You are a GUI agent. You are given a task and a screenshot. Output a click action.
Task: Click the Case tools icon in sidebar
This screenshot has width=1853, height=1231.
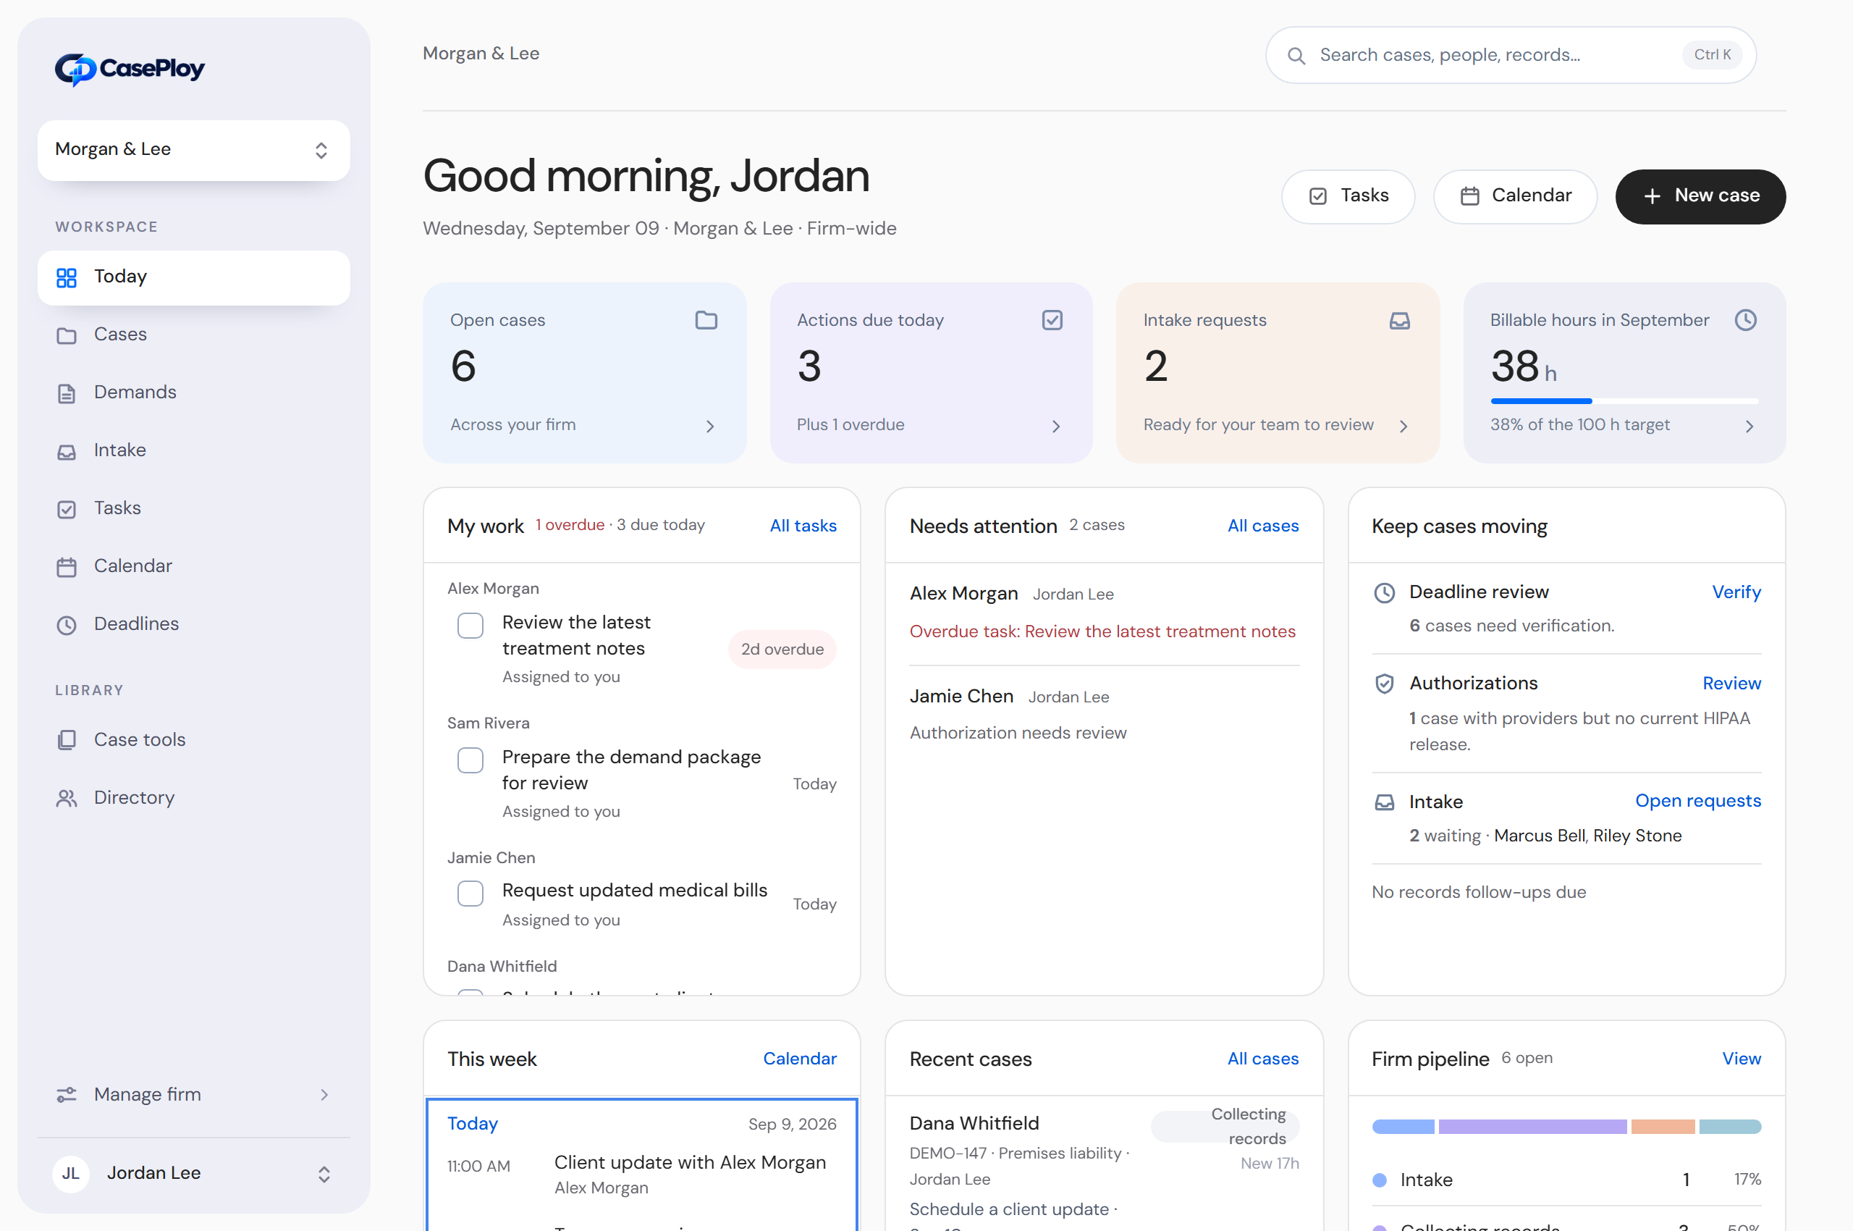click(x=67, y=740)
